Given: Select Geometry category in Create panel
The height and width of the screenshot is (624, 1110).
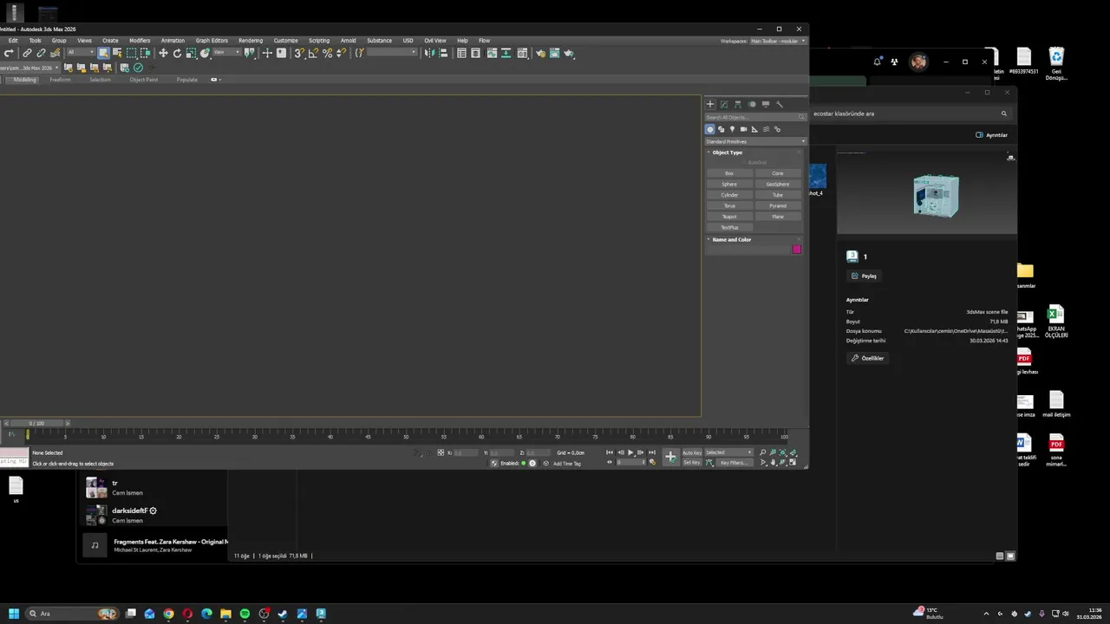Looking at the screenshot, I should [x=710, y=129].
